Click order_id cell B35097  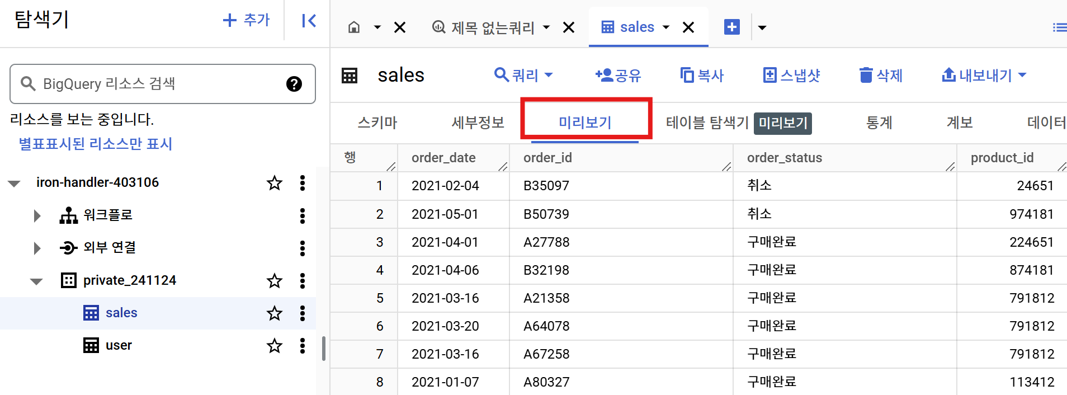[546, 186]
